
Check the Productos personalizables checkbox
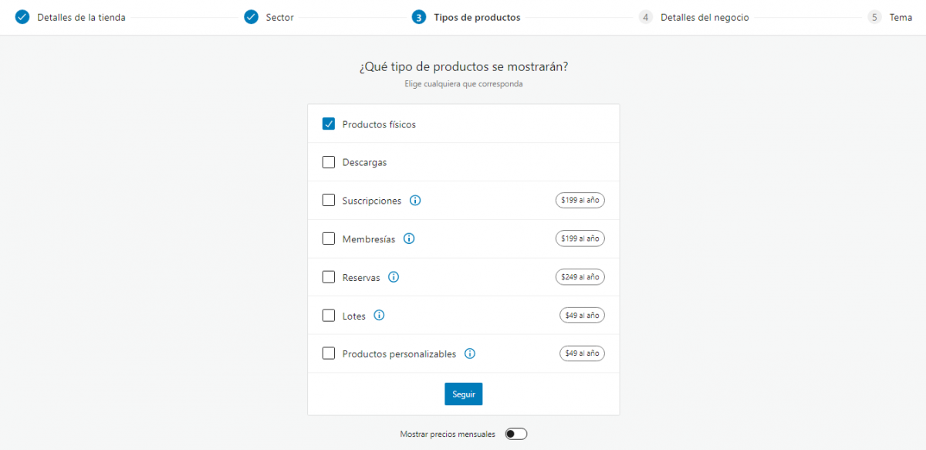[329, 354]
